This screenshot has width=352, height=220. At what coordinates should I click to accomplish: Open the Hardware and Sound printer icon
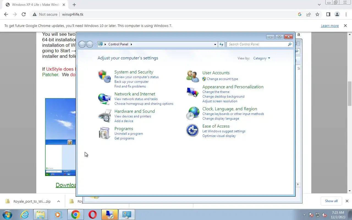point(105,116)
